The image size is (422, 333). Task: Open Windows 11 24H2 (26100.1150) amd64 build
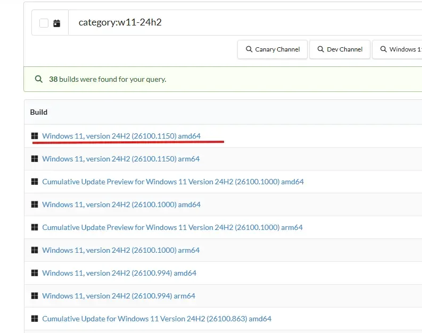pyautogui.click(x=121, y=136)
